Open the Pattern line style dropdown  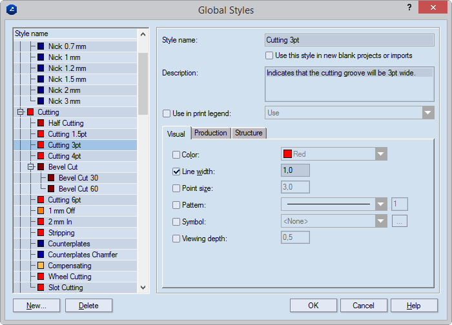point(380,204)
